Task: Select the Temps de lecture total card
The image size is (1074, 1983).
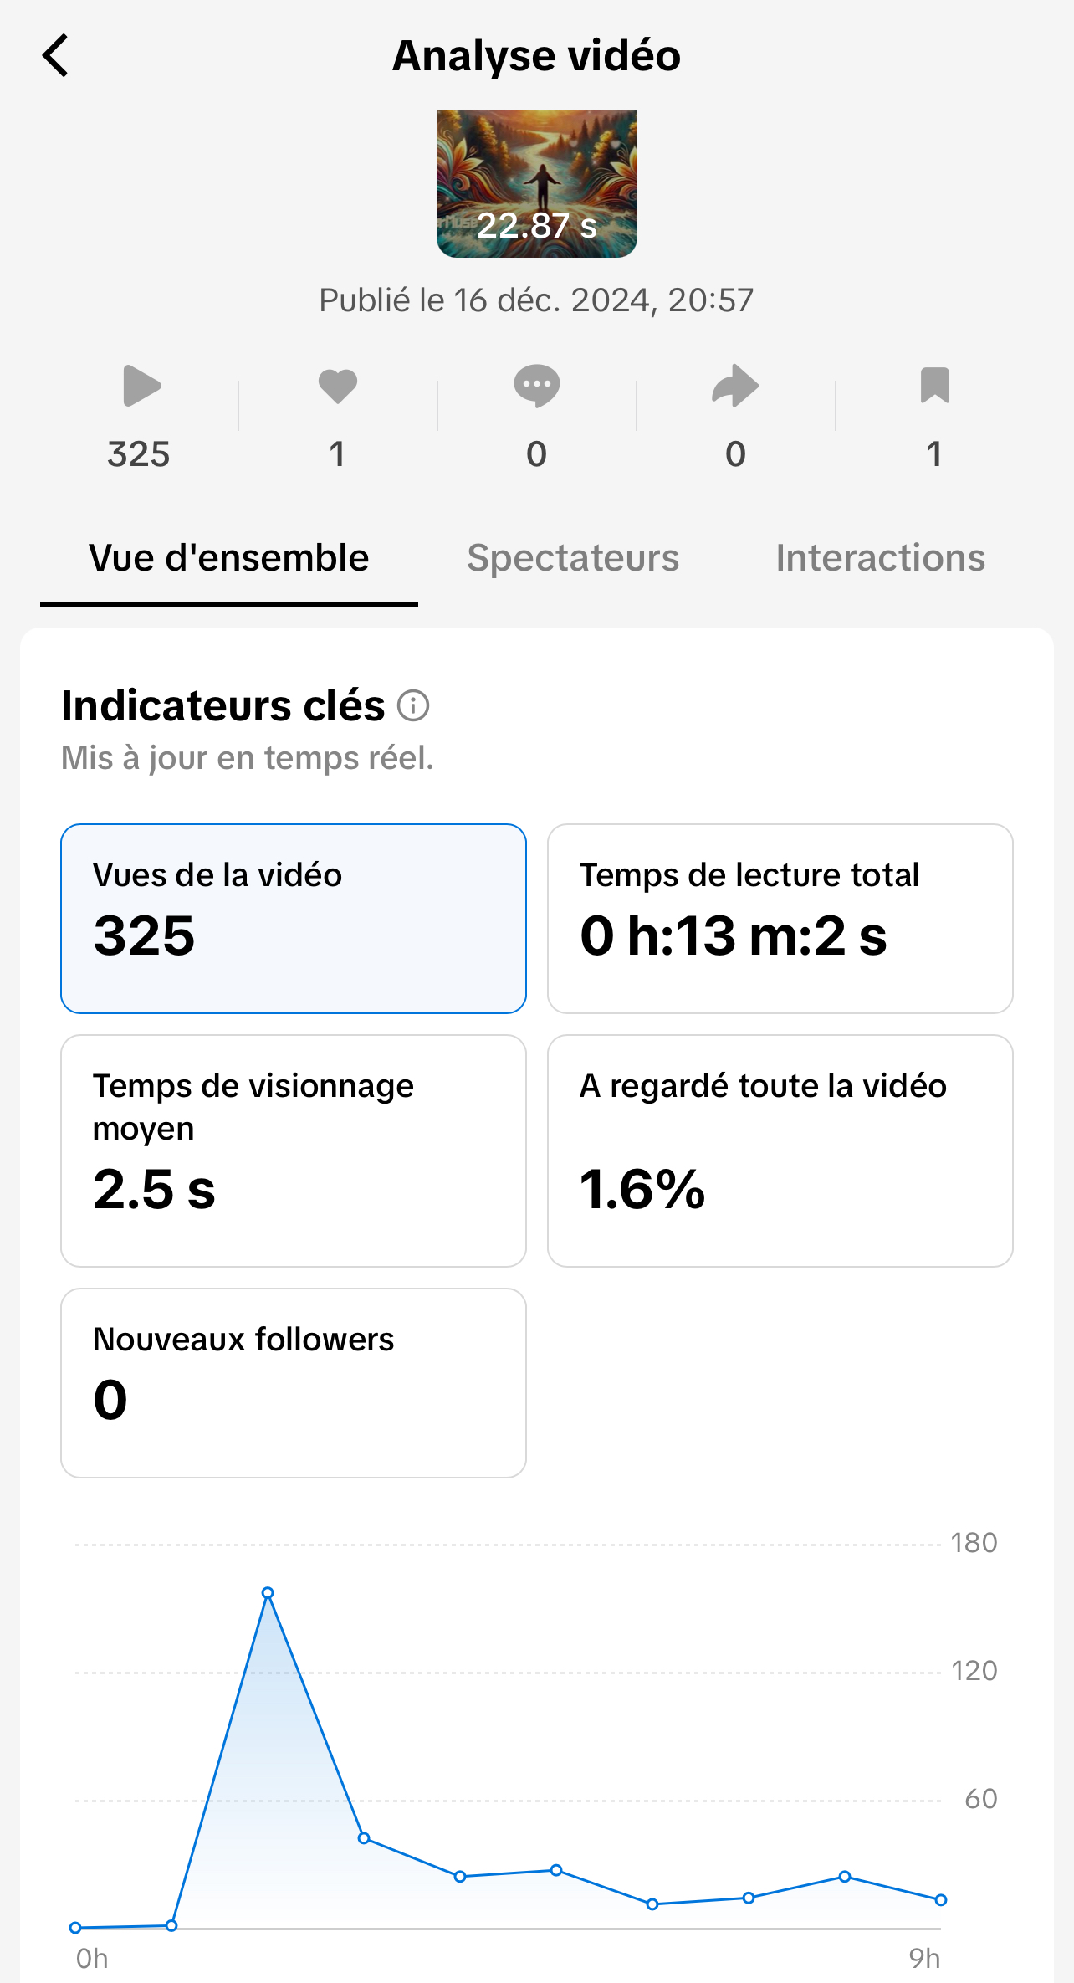Action: point(780,919)
